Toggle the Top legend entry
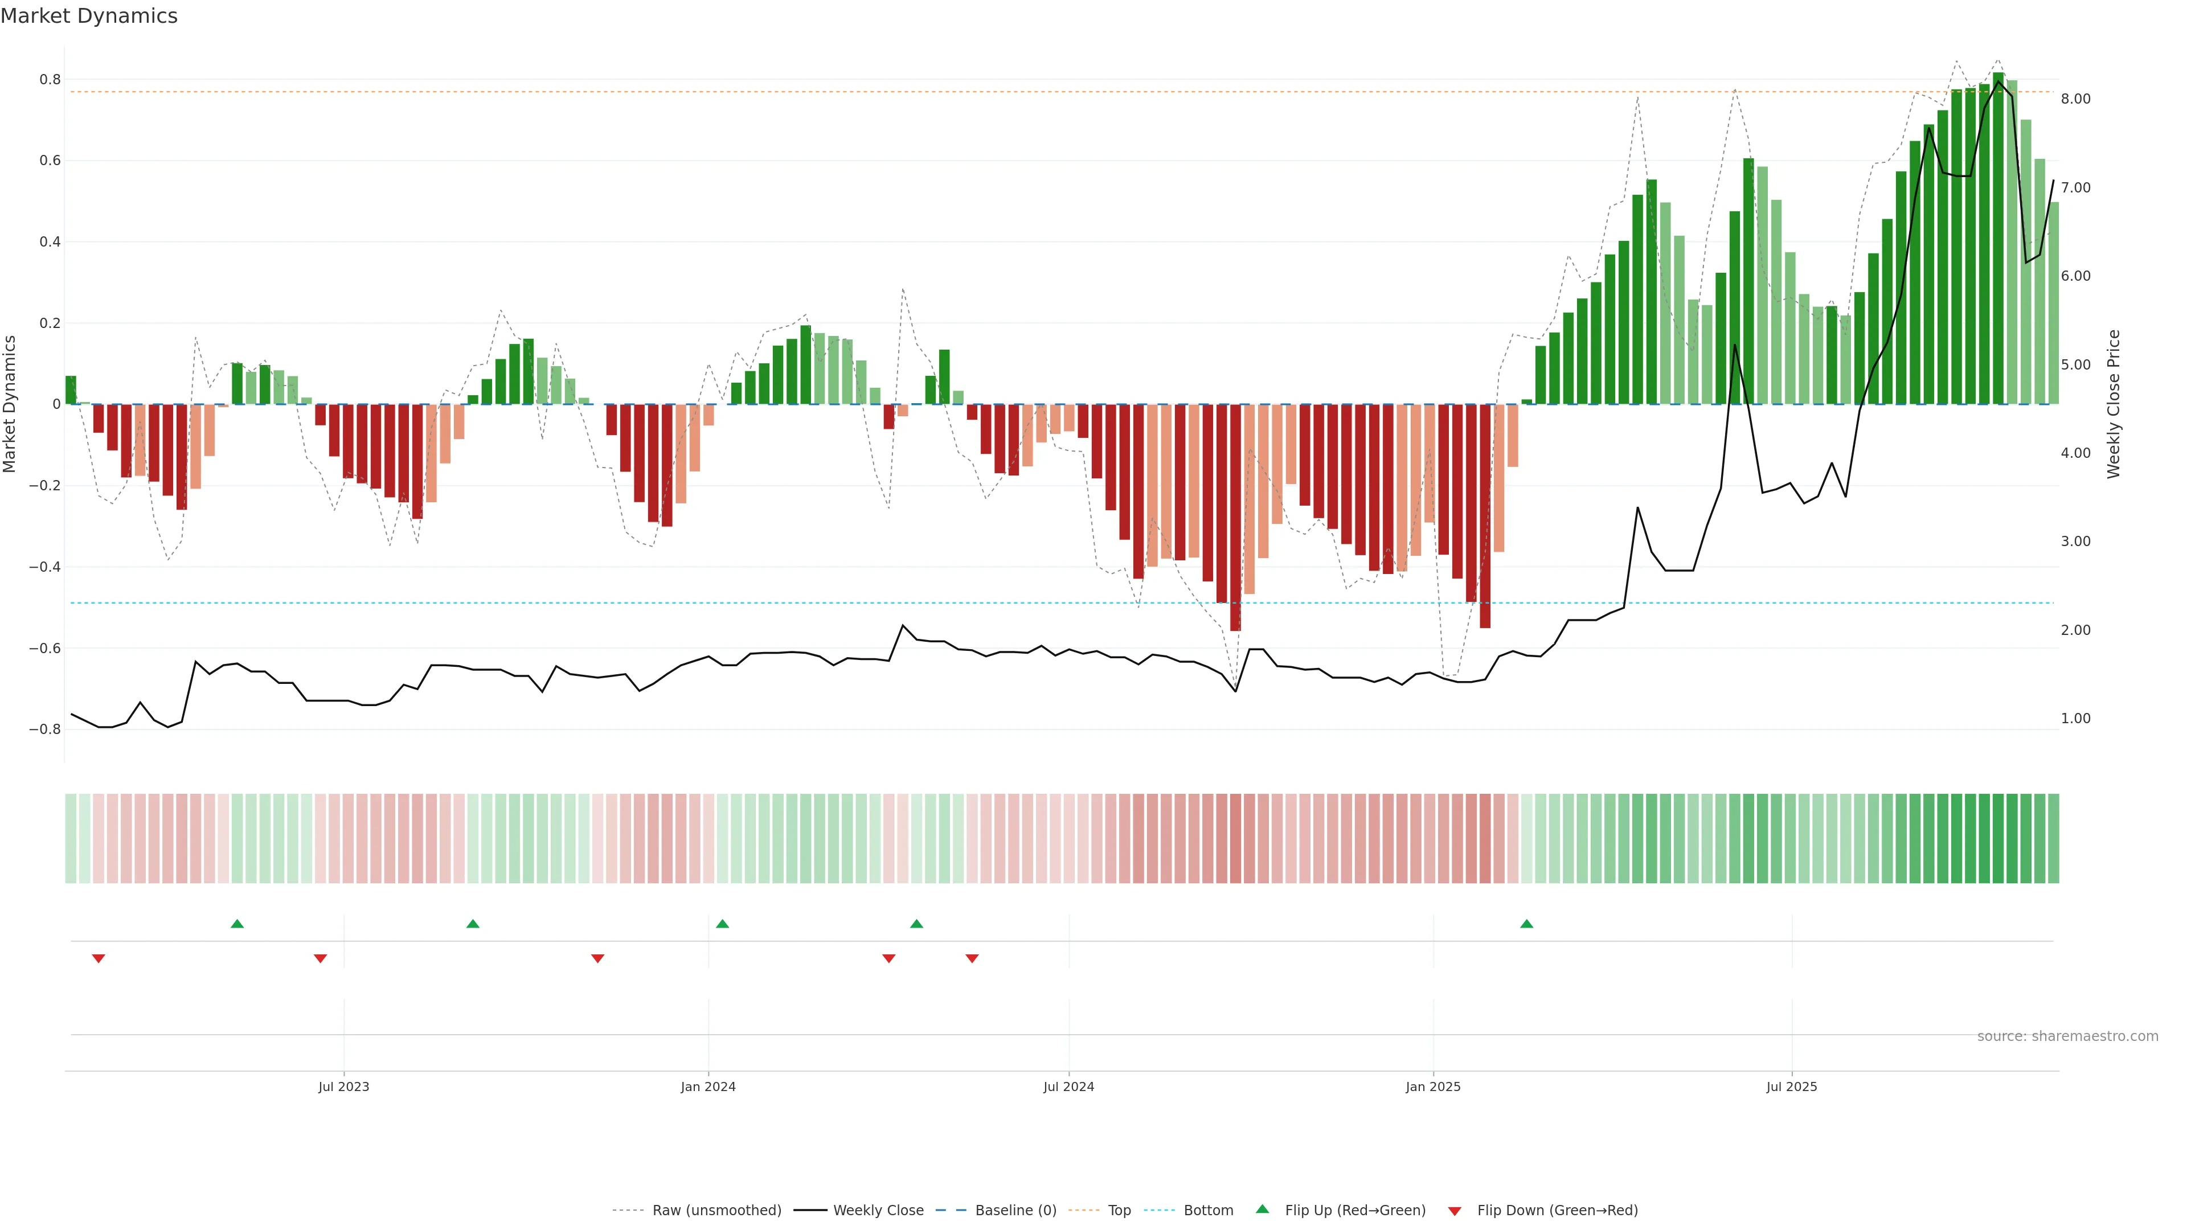Viewport: 2187px width, 1230px height. point(1119,1211)
